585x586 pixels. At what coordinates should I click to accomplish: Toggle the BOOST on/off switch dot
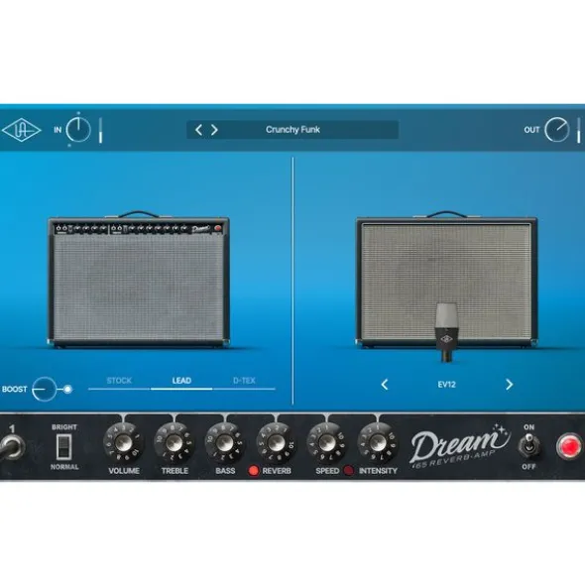tap(67, 390)
